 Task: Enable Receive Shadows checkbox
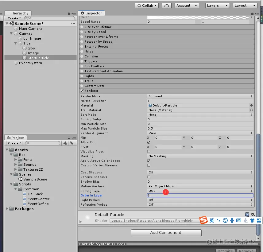pyautogui.click(x=149, y=177)
